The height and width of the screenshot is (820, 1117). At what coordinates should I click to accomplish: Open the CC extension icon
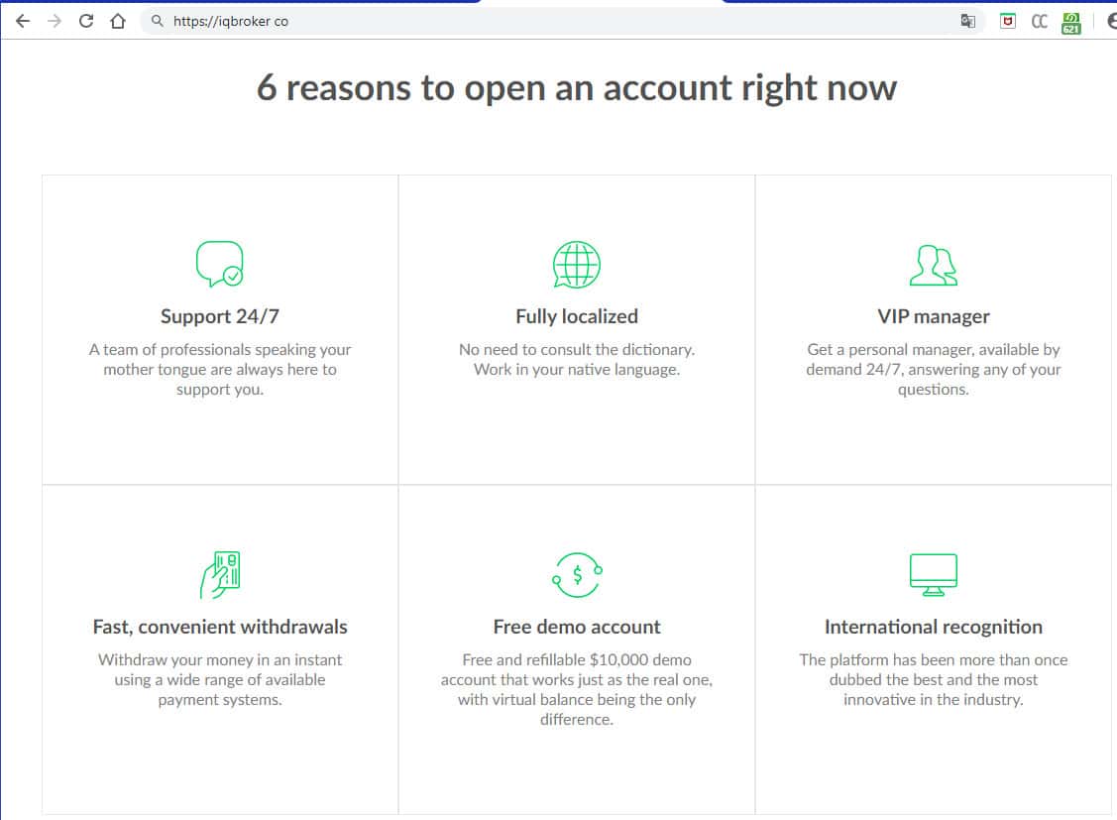1040,22
